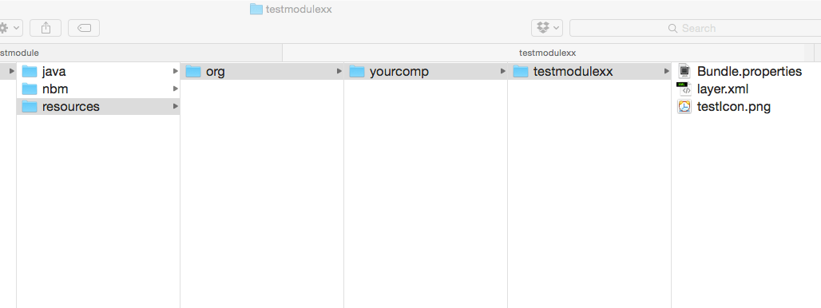This screenshot has height=308, width=821.
Task: Select the Bundle.properties file icon
Action: 684,71
